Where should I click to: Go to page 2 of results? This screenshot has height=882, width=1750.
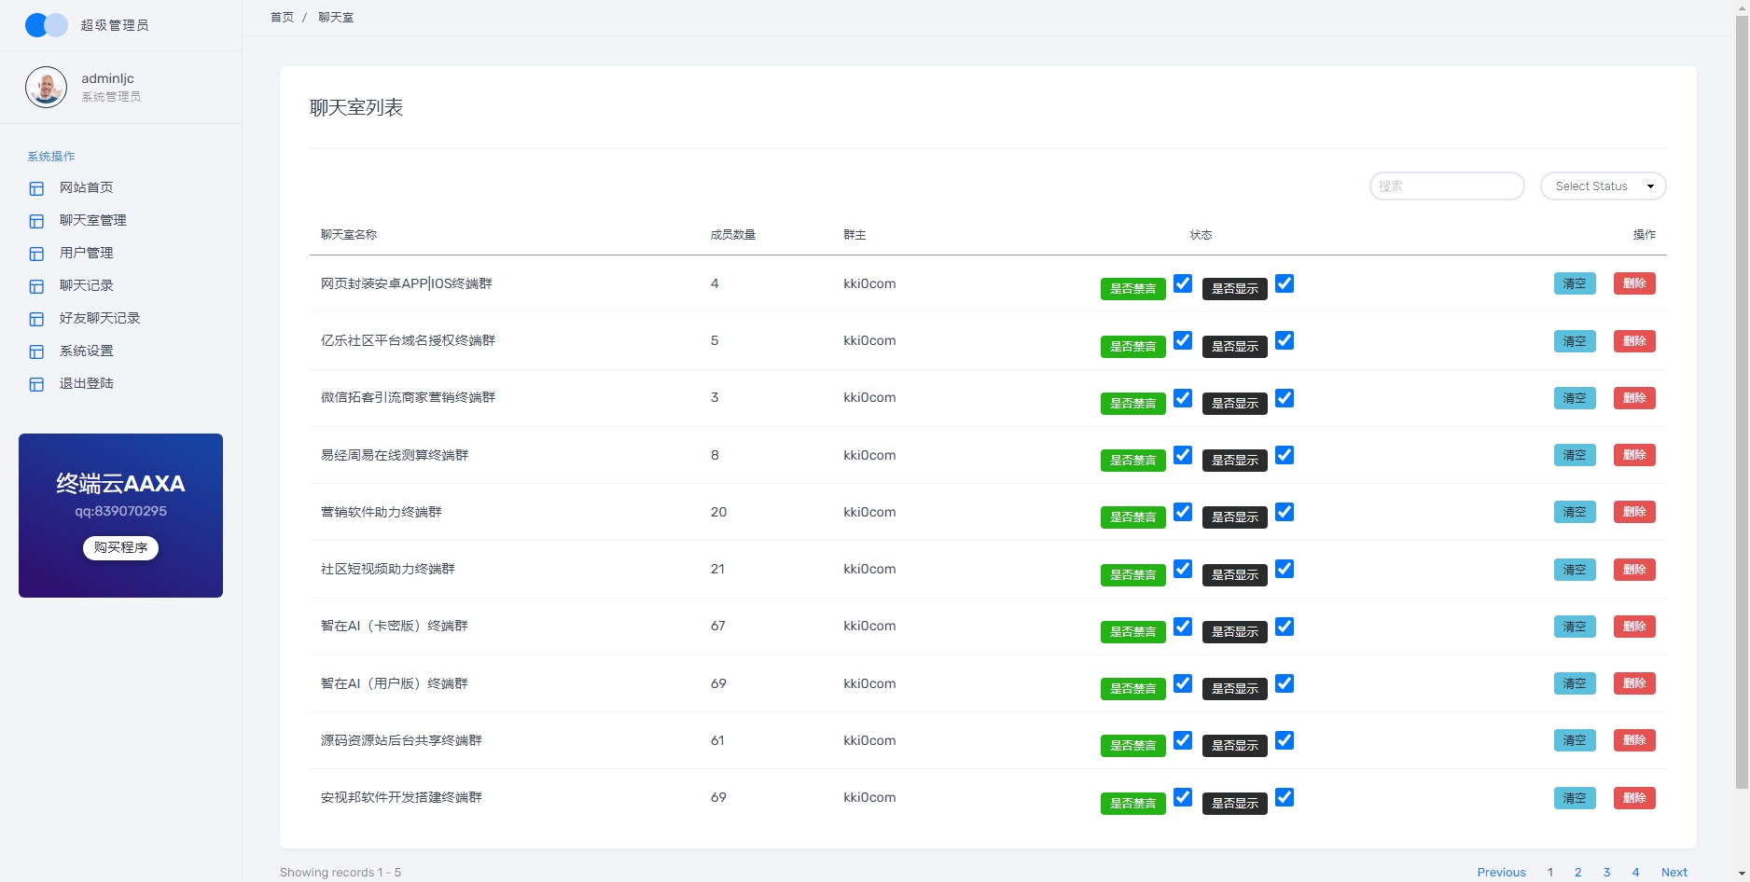coord(1577,873)
